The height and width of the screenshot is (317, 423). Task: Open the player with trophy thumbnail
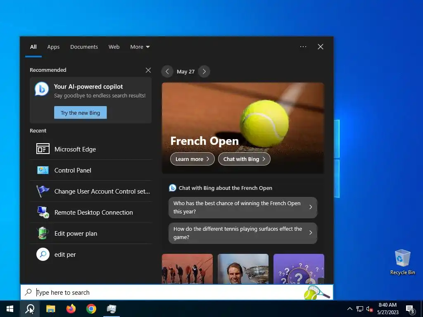click(243, 269)
